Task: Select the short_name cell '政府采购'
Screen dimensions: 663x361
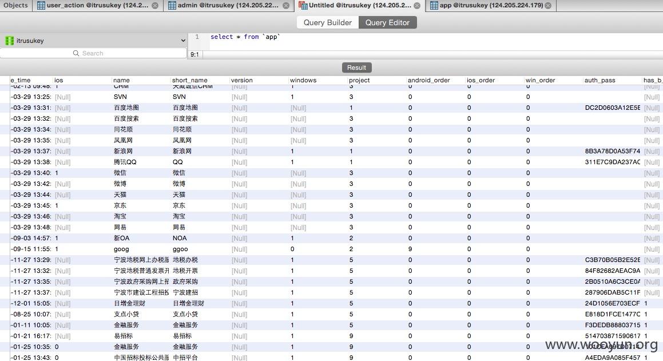Action: (x=185, y=282)
